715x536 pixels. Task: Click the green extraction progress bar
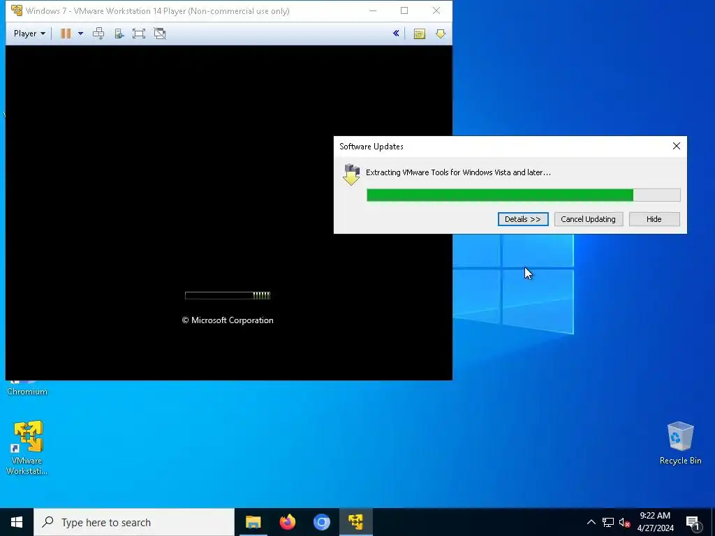[x=524, y=195]
